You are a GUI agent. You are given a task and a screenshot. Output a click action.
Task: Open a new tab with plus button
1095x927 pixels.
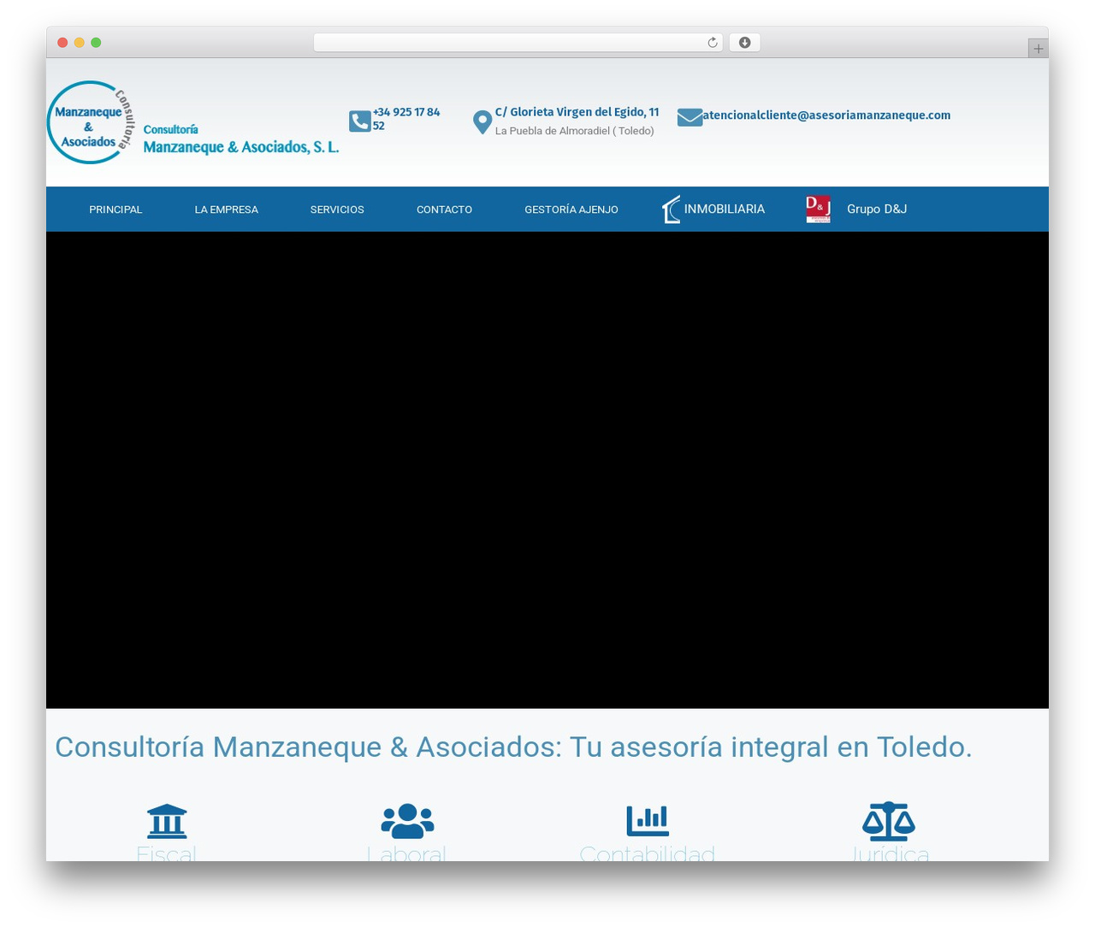pos(1038,49)
